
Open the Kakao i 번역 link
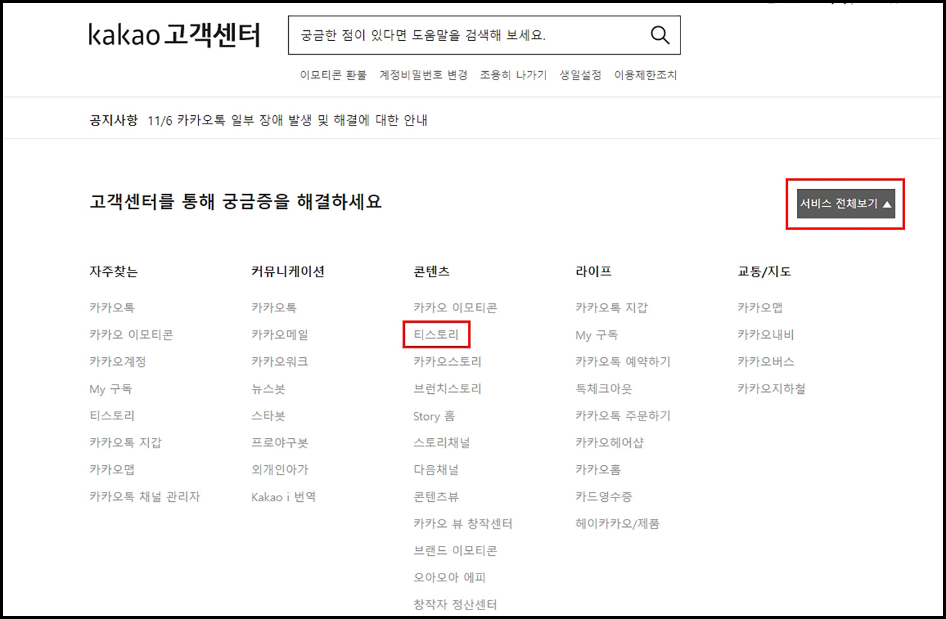point(284,497)
